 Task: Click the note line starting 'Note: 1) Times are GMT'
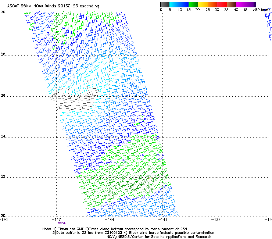click(114, 229)
